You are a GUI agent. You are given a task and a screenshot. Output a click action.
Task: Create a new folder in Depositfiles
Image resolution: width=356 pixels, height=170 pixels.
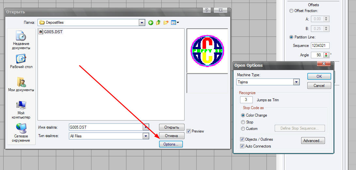point(166,22)
